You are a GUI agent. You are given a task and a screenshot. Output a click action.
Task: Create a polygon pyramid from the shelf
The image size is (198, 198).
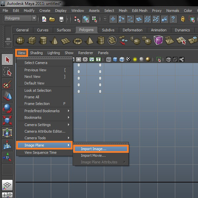(89, 41)
